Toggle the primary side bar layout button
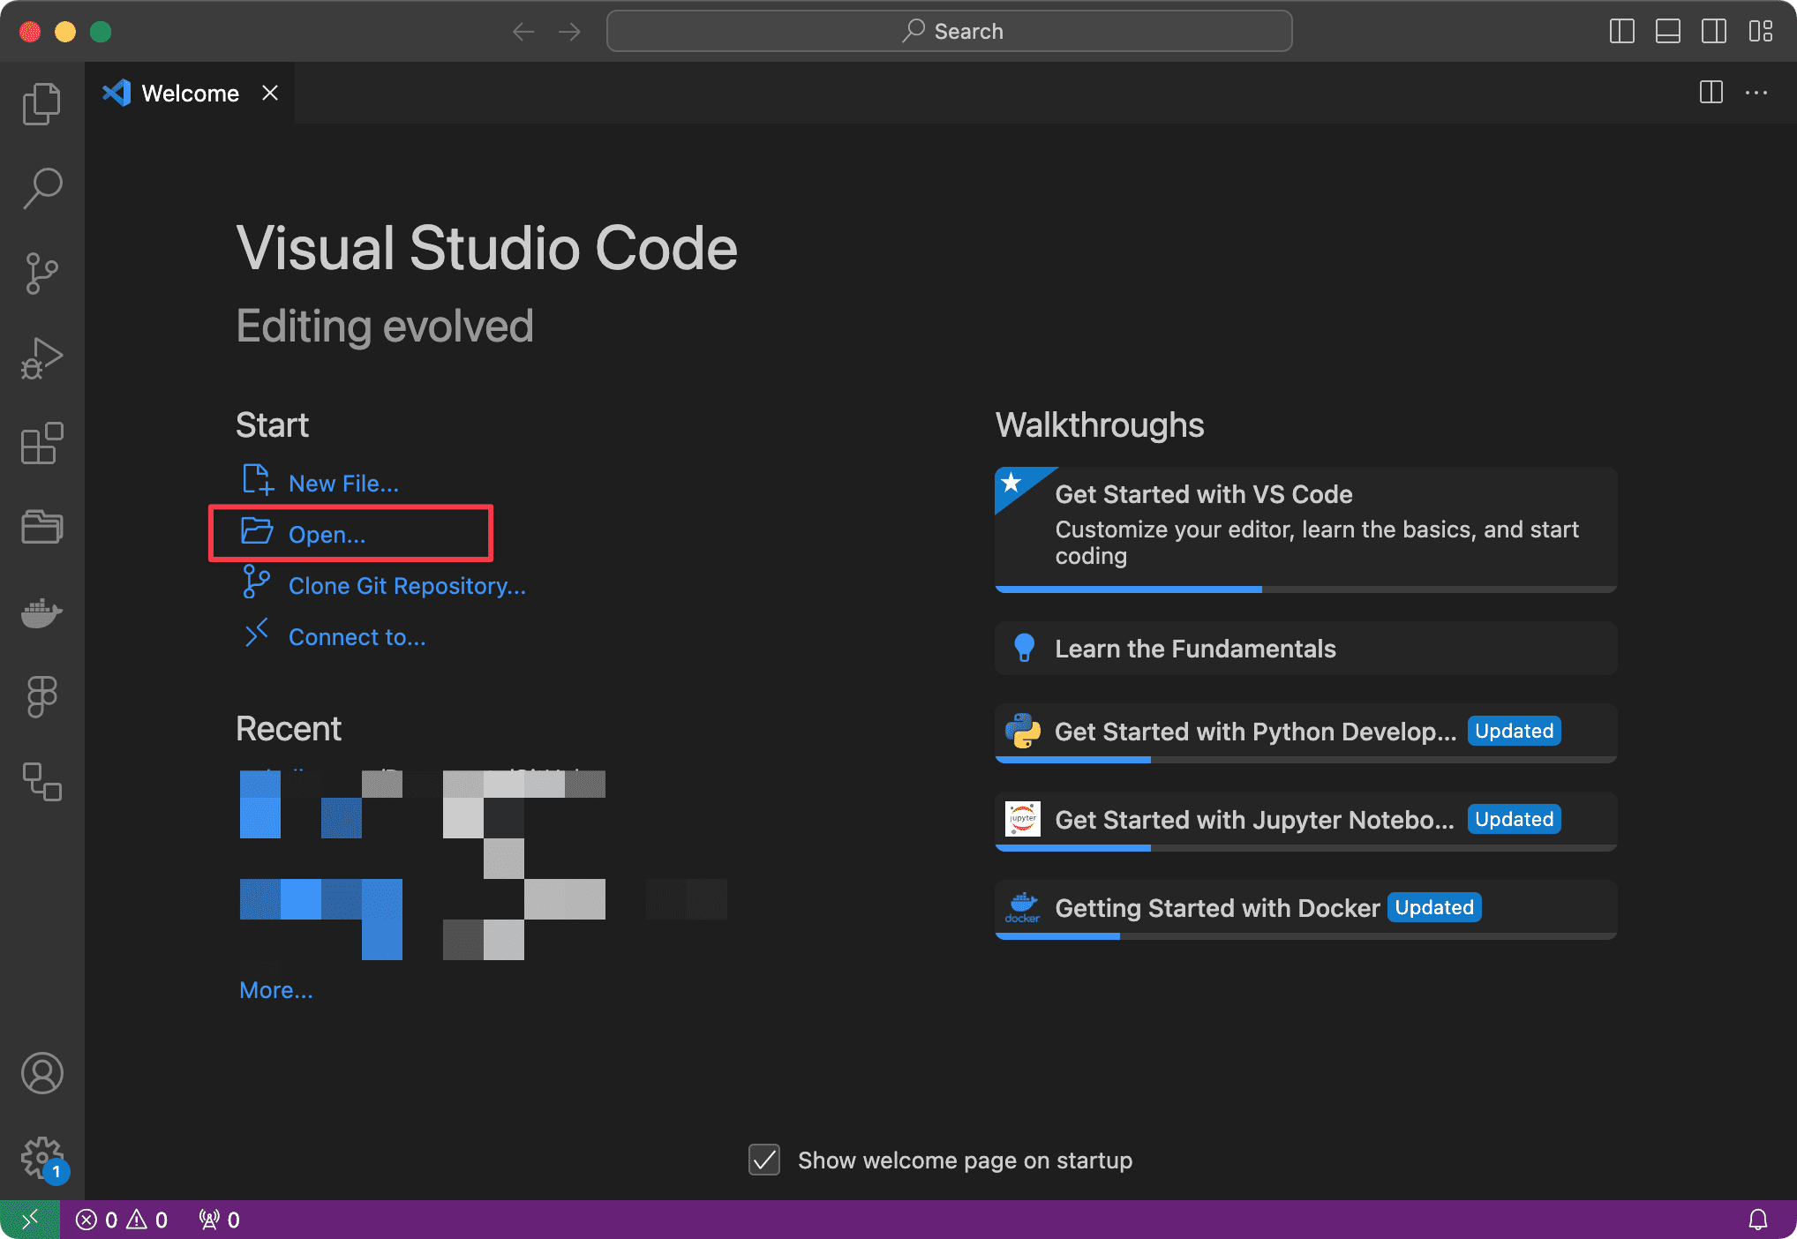This screenshot has width=1797, height=1239. point(1621,32)
